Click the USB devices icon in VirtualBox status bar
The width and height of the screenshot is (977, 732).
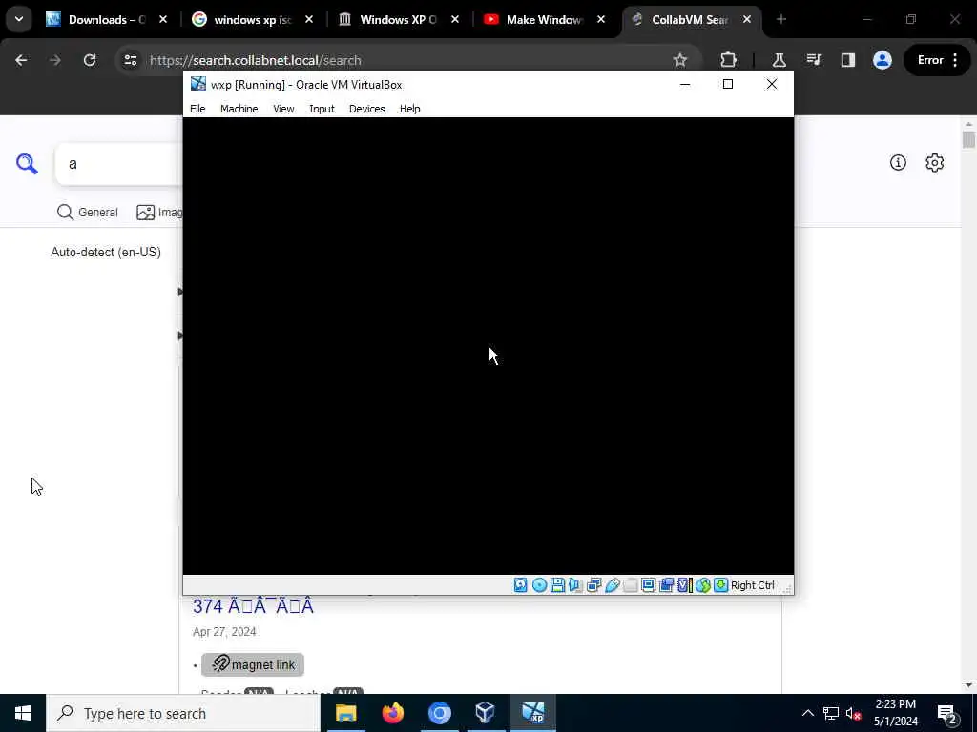tap(612, 585)
